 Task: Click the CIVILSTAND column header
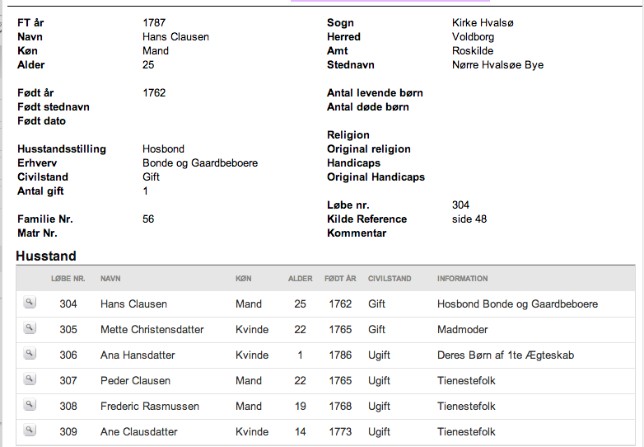tap(390, 279)
